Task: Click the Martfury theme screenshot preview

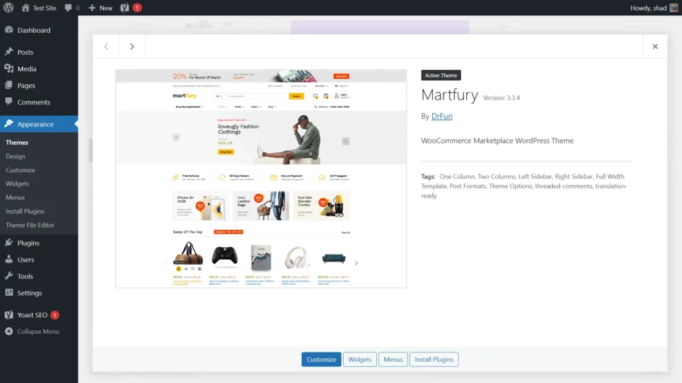Action: pos(260,178)
